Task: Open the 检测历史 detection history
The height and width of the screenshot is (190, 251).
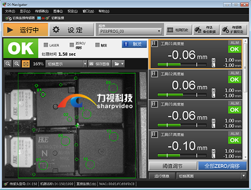Action: coord(179,30)
